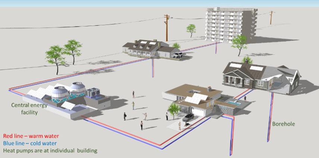
Task: Click the swimming pool beside the flat-roof house
Action: pos(234,103)
